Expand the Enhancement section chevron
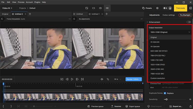 [147, 22]
